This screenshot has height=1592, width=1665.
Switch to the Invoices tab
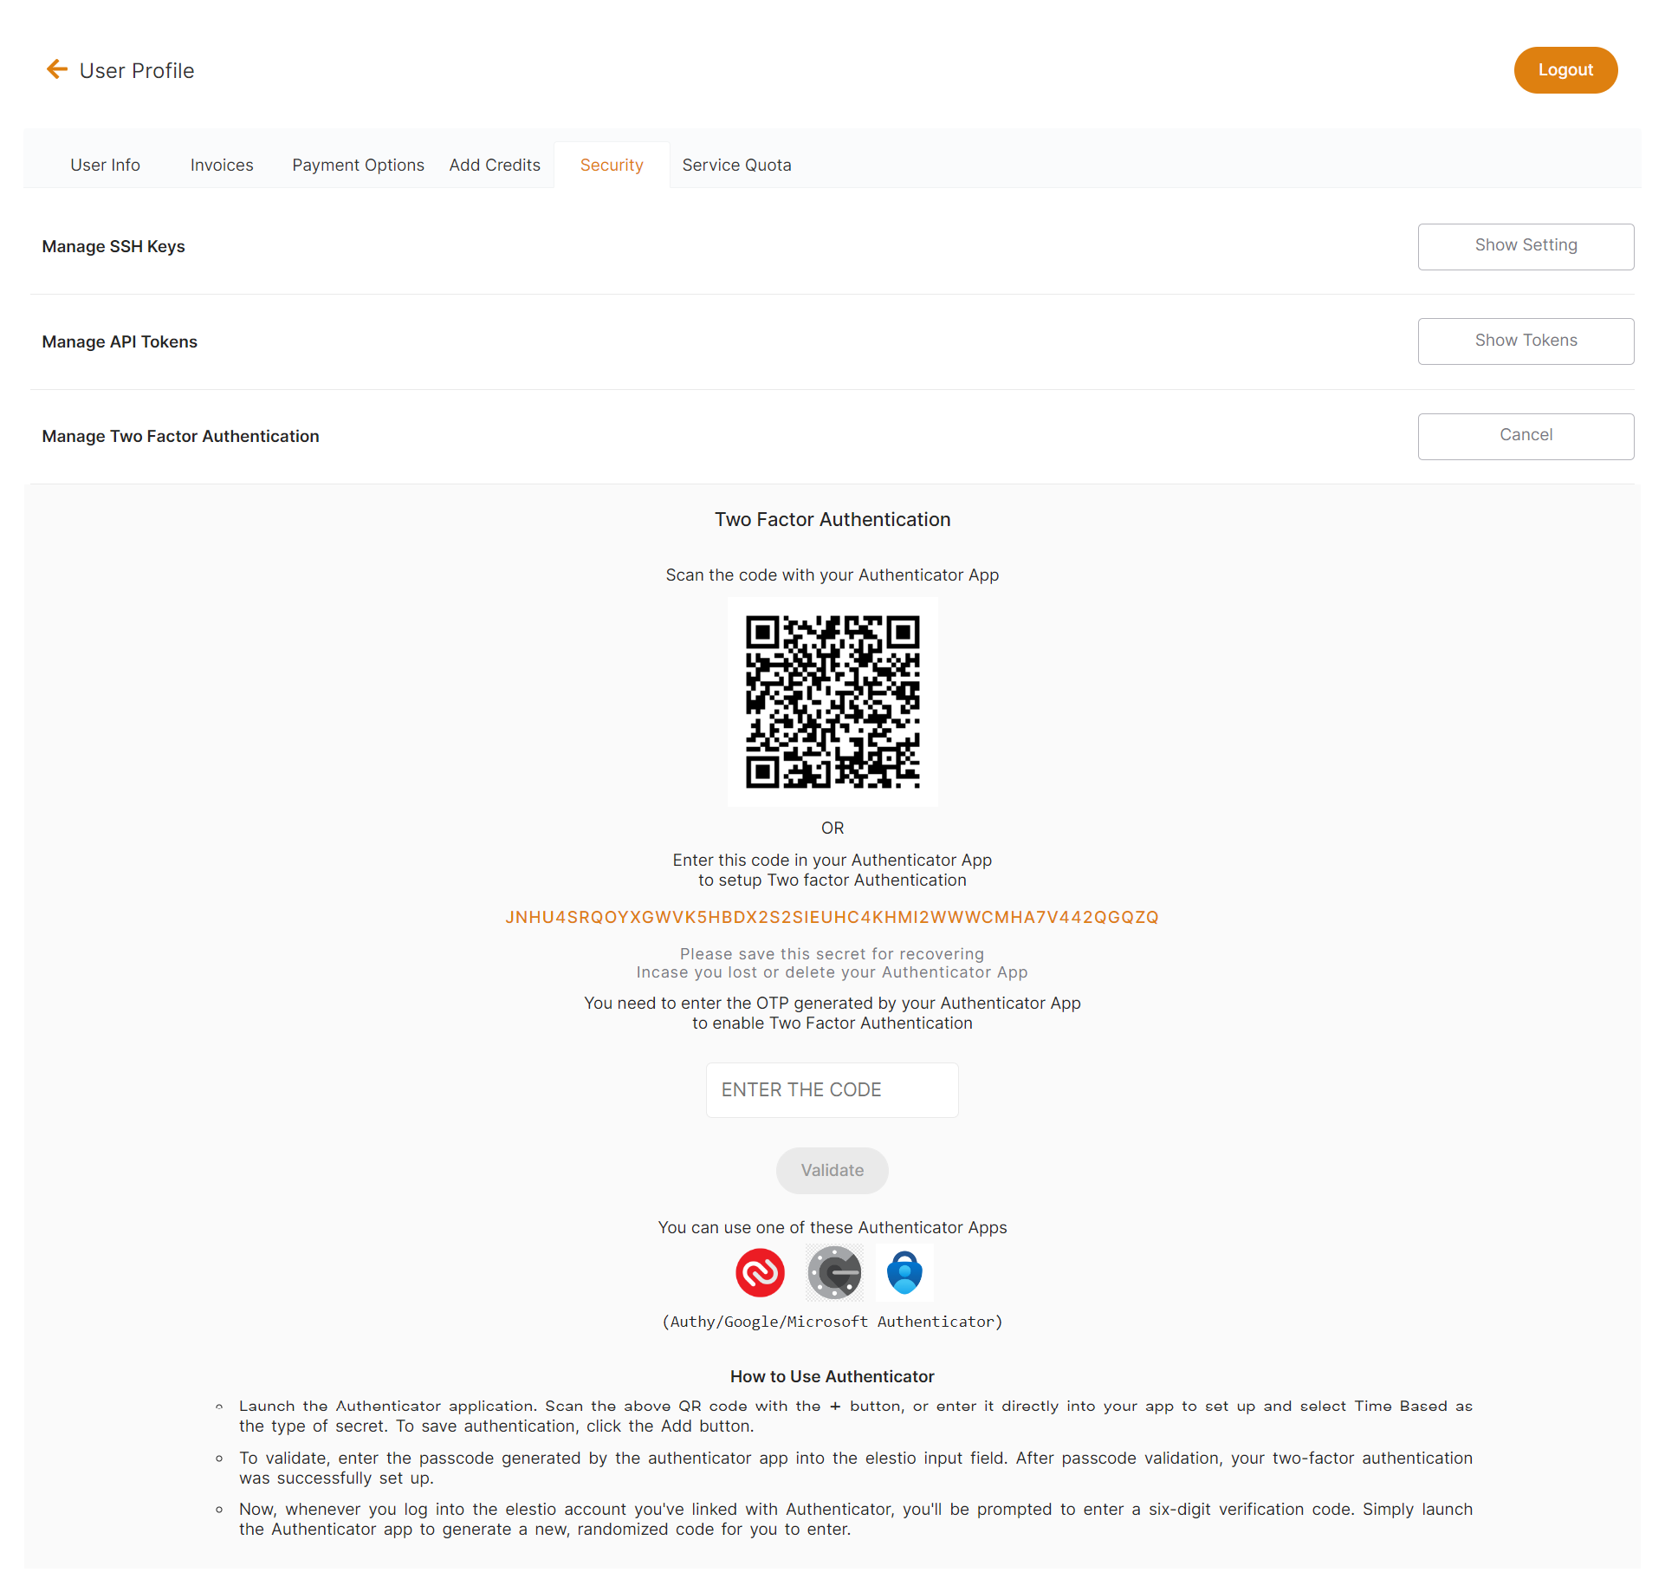[x=222, y=164]
